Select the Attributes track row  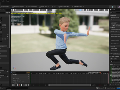point(20,83)
